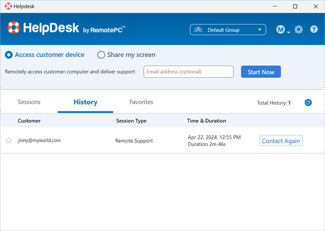Image resolution: width=325 pixels, height=231 pixels.
Task: Click the help question mark icon
Action: (x=314, y=29)
